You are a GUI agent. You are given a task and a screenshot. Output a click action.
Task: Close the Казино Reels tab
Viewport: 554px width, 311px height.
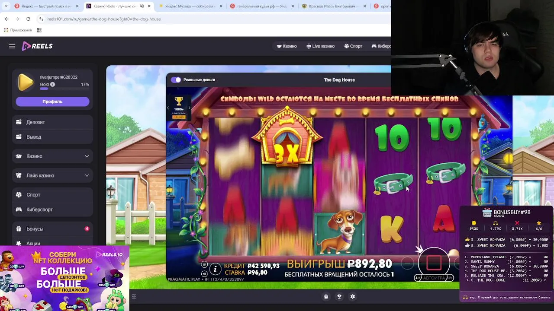pyautogui.click(x=149, y=6)
